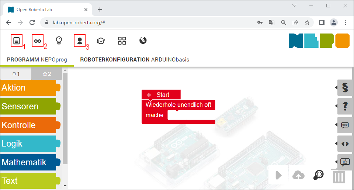Image resolution: width=354 pixels, height=190 pixels.
Task: Select the 'Wiederhole unendlich oft' block
Action: pyautogui.click(x=178, y=105)
